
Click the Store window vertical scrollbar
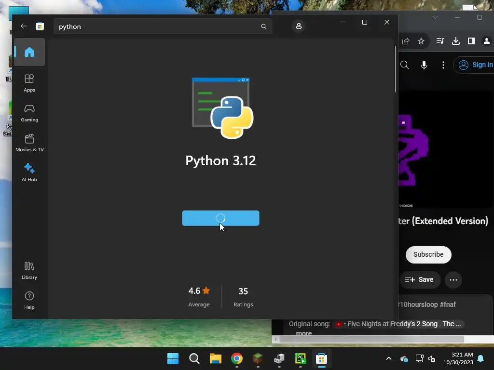tap(395, 69)
